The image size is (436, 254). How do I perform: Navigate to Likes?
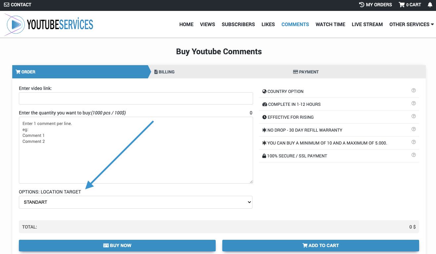pyautogui.click(x=268, y=24)
